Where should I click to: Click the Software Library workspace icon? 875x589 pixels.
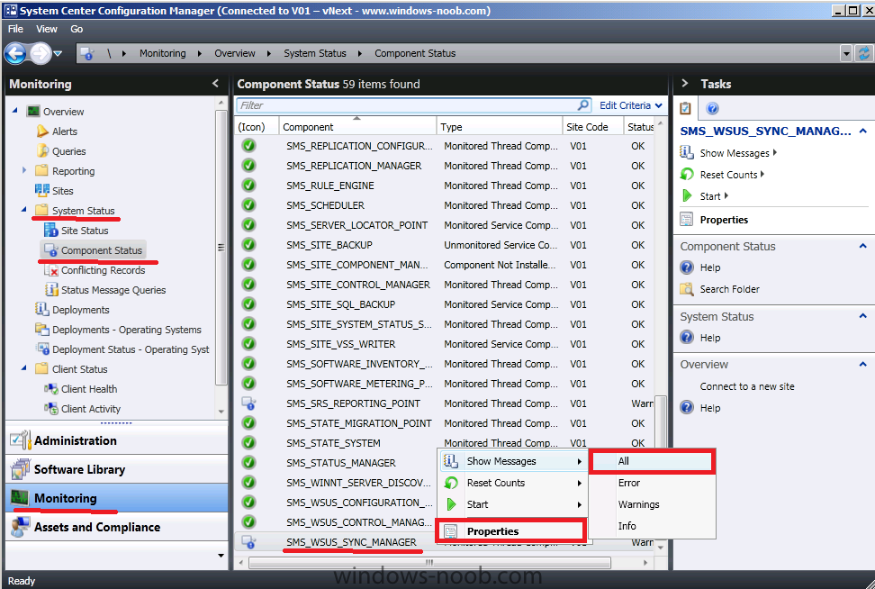click(21, 469)
